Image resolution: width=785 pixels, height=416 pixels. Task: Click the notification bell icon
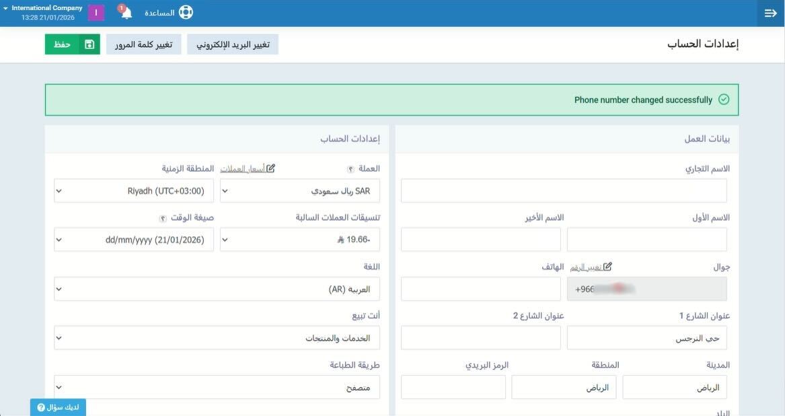pyautogui.click(x=126, y=13)
